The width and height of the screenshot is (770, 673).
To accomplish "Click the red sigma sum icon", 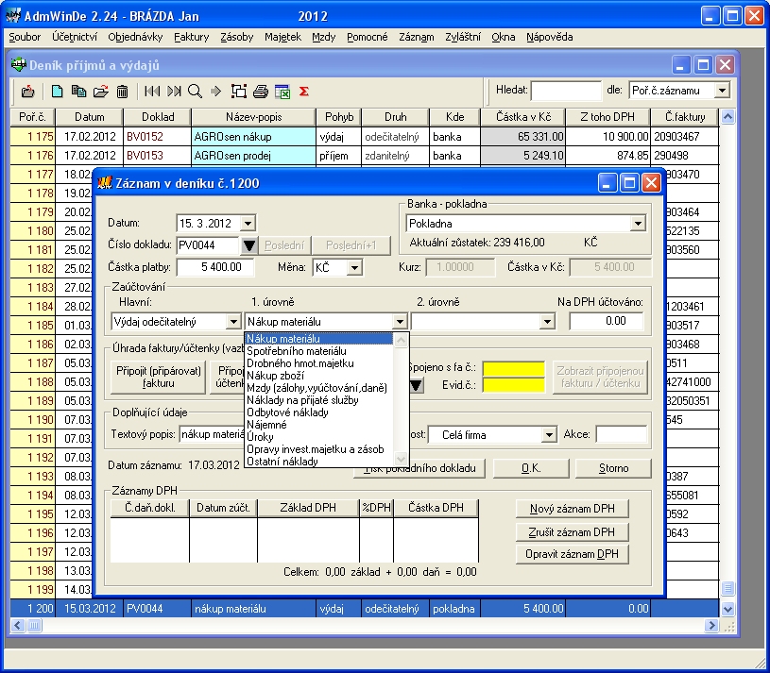I will pyautogui.click(x=304, y=92).
